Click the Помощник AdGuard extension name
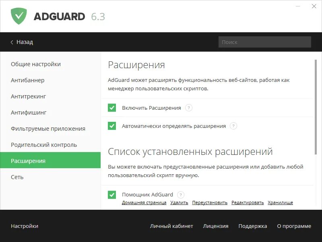The width and height of the screenshot is (322, 242). (x=147, y=194)
